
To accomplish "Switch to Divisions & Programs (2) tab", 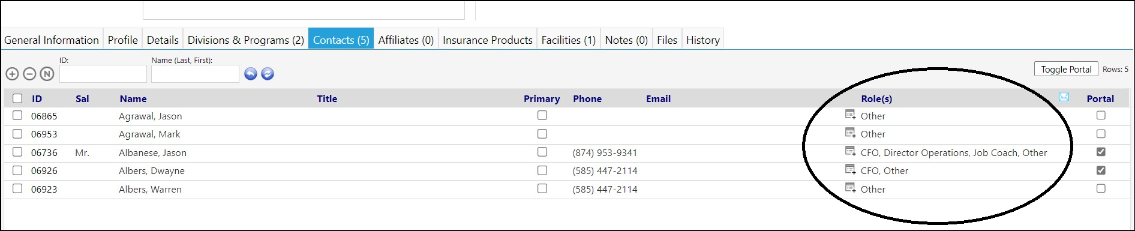I will tap(246, 40).
